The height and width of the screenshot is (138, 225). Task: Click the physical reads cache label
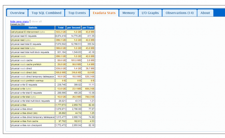point(22,60)
